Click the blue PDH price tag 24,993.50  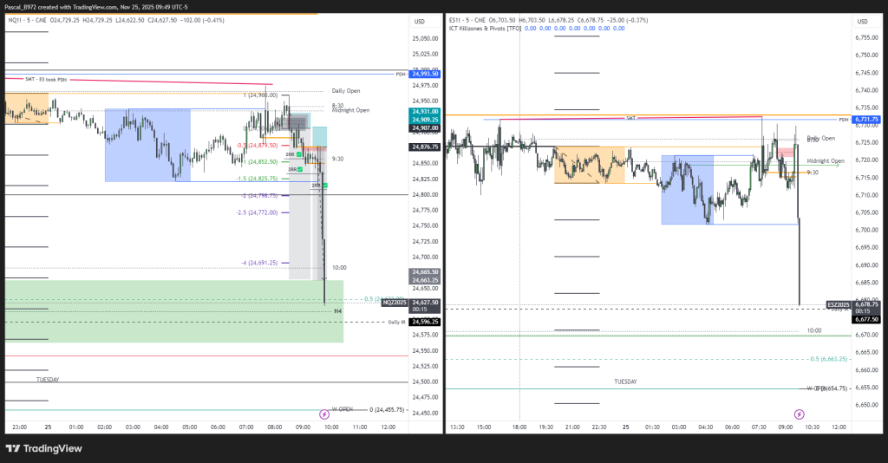coord(424,75)
